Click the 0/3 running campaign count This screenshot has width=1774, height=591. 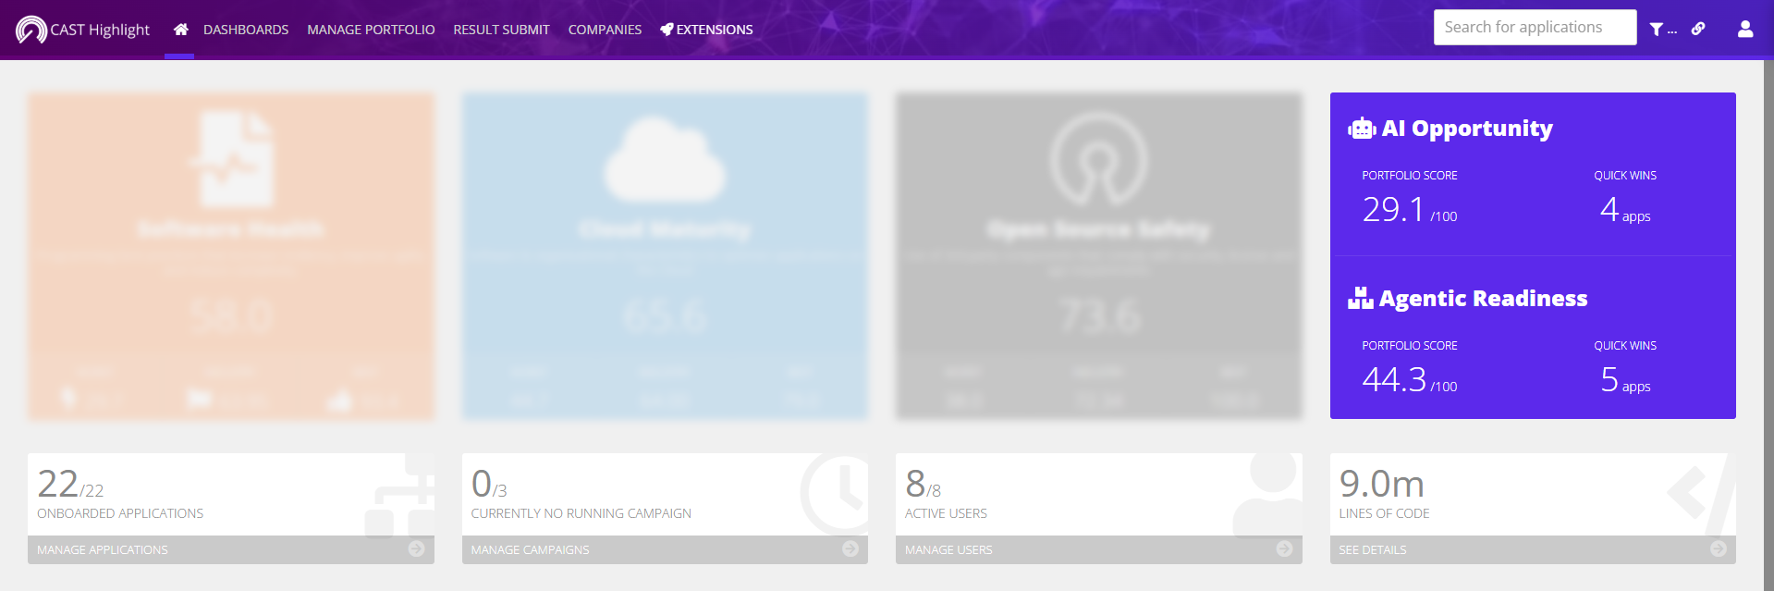pos(489,484)
